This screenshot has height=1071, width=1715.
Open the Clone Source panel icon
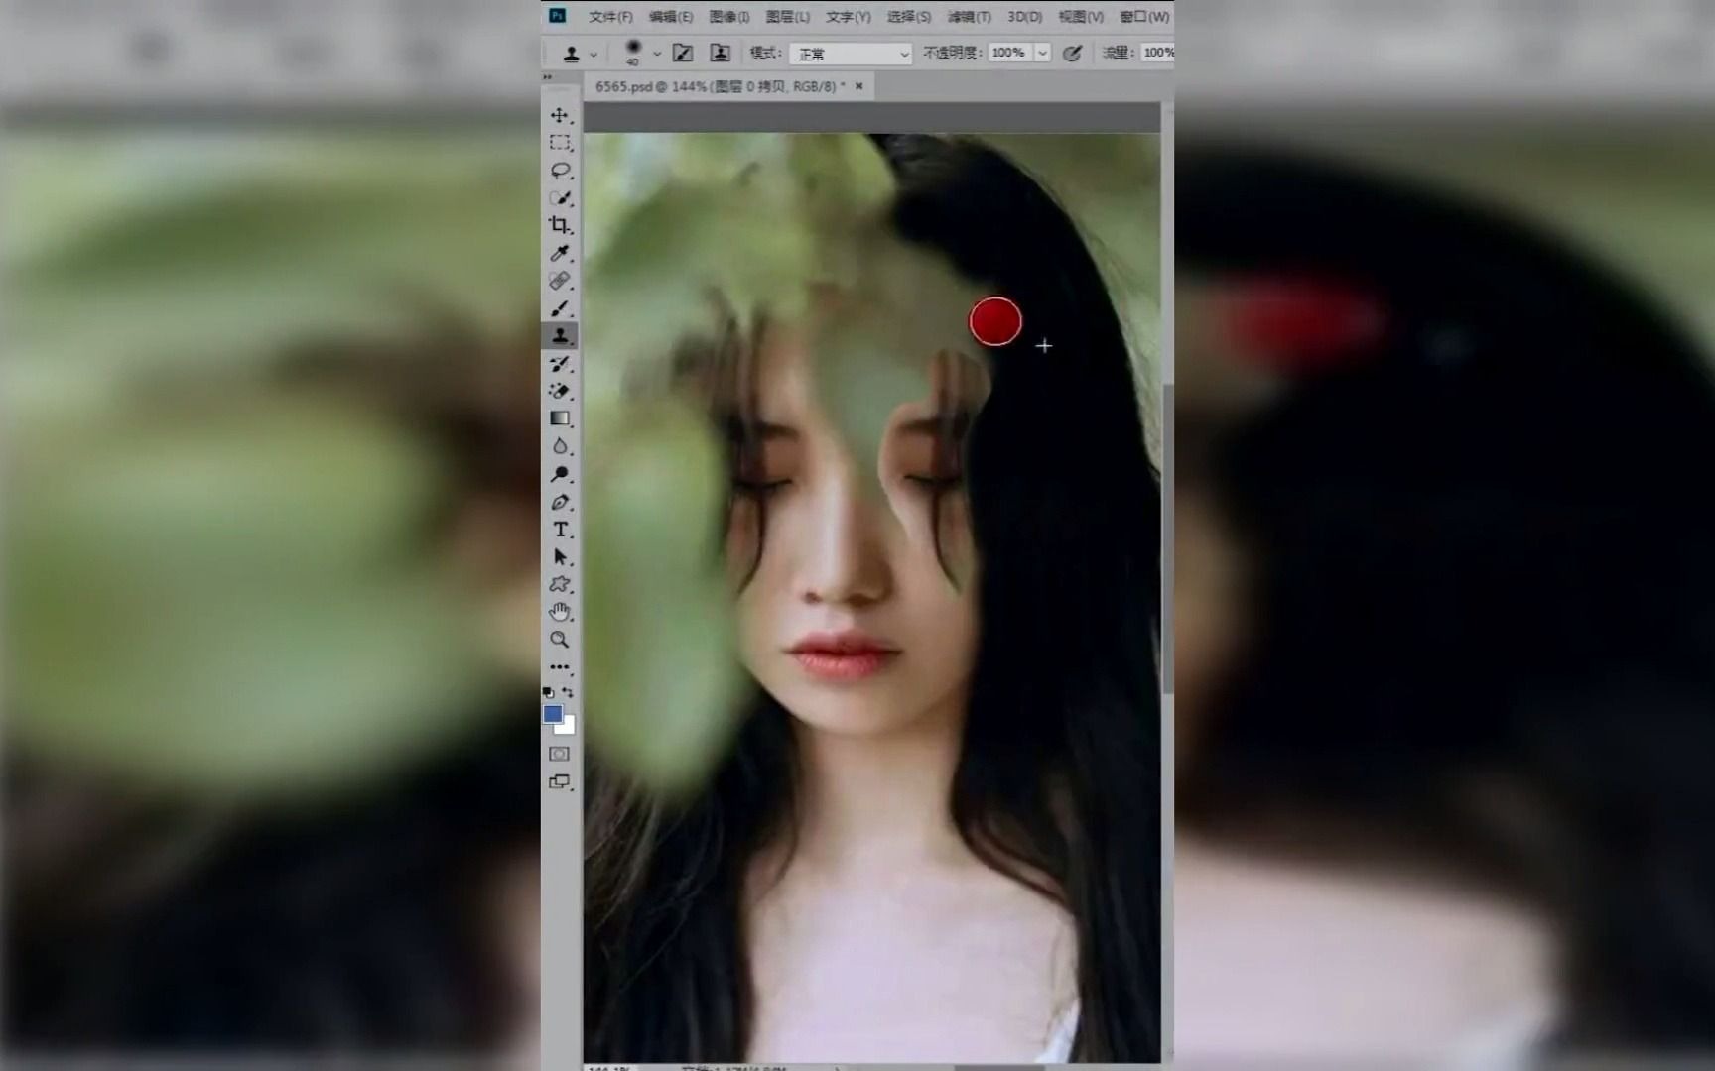point(721,53)
